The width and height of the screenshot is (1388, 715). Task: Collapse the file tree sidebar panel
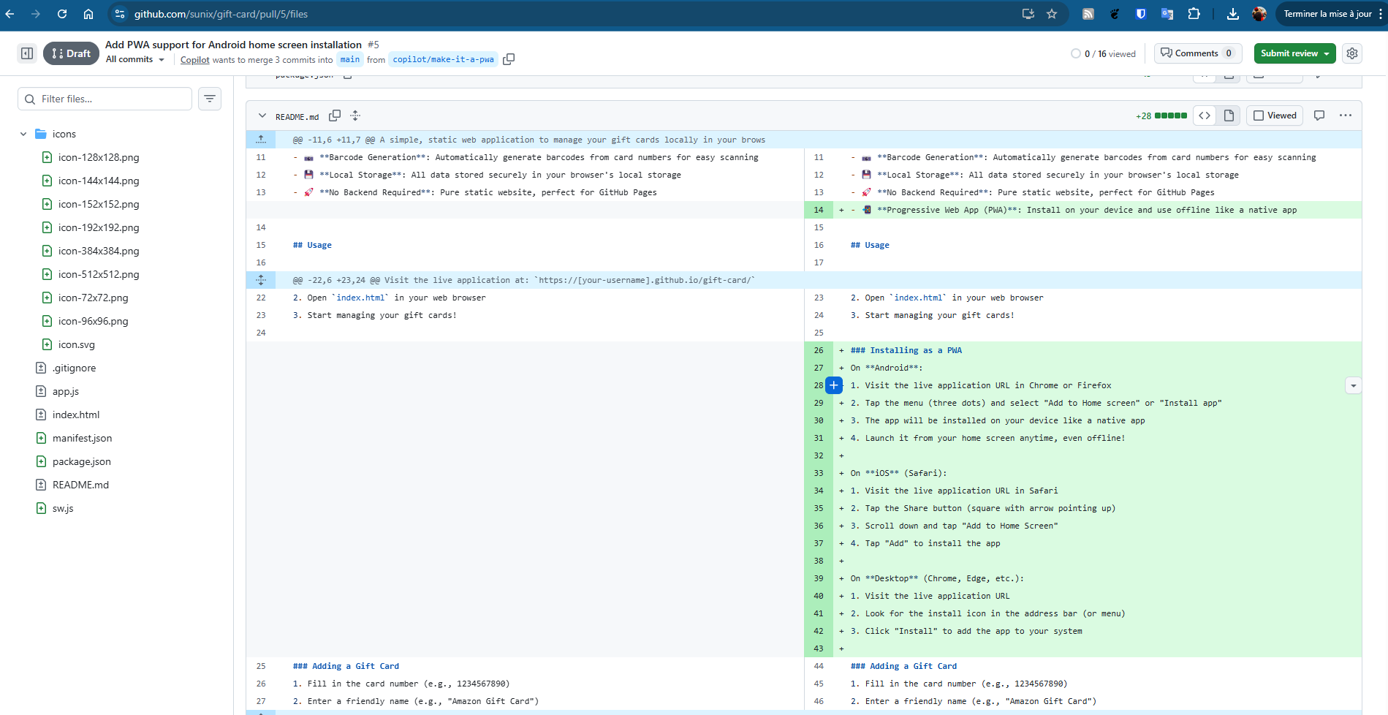point(26,53)
